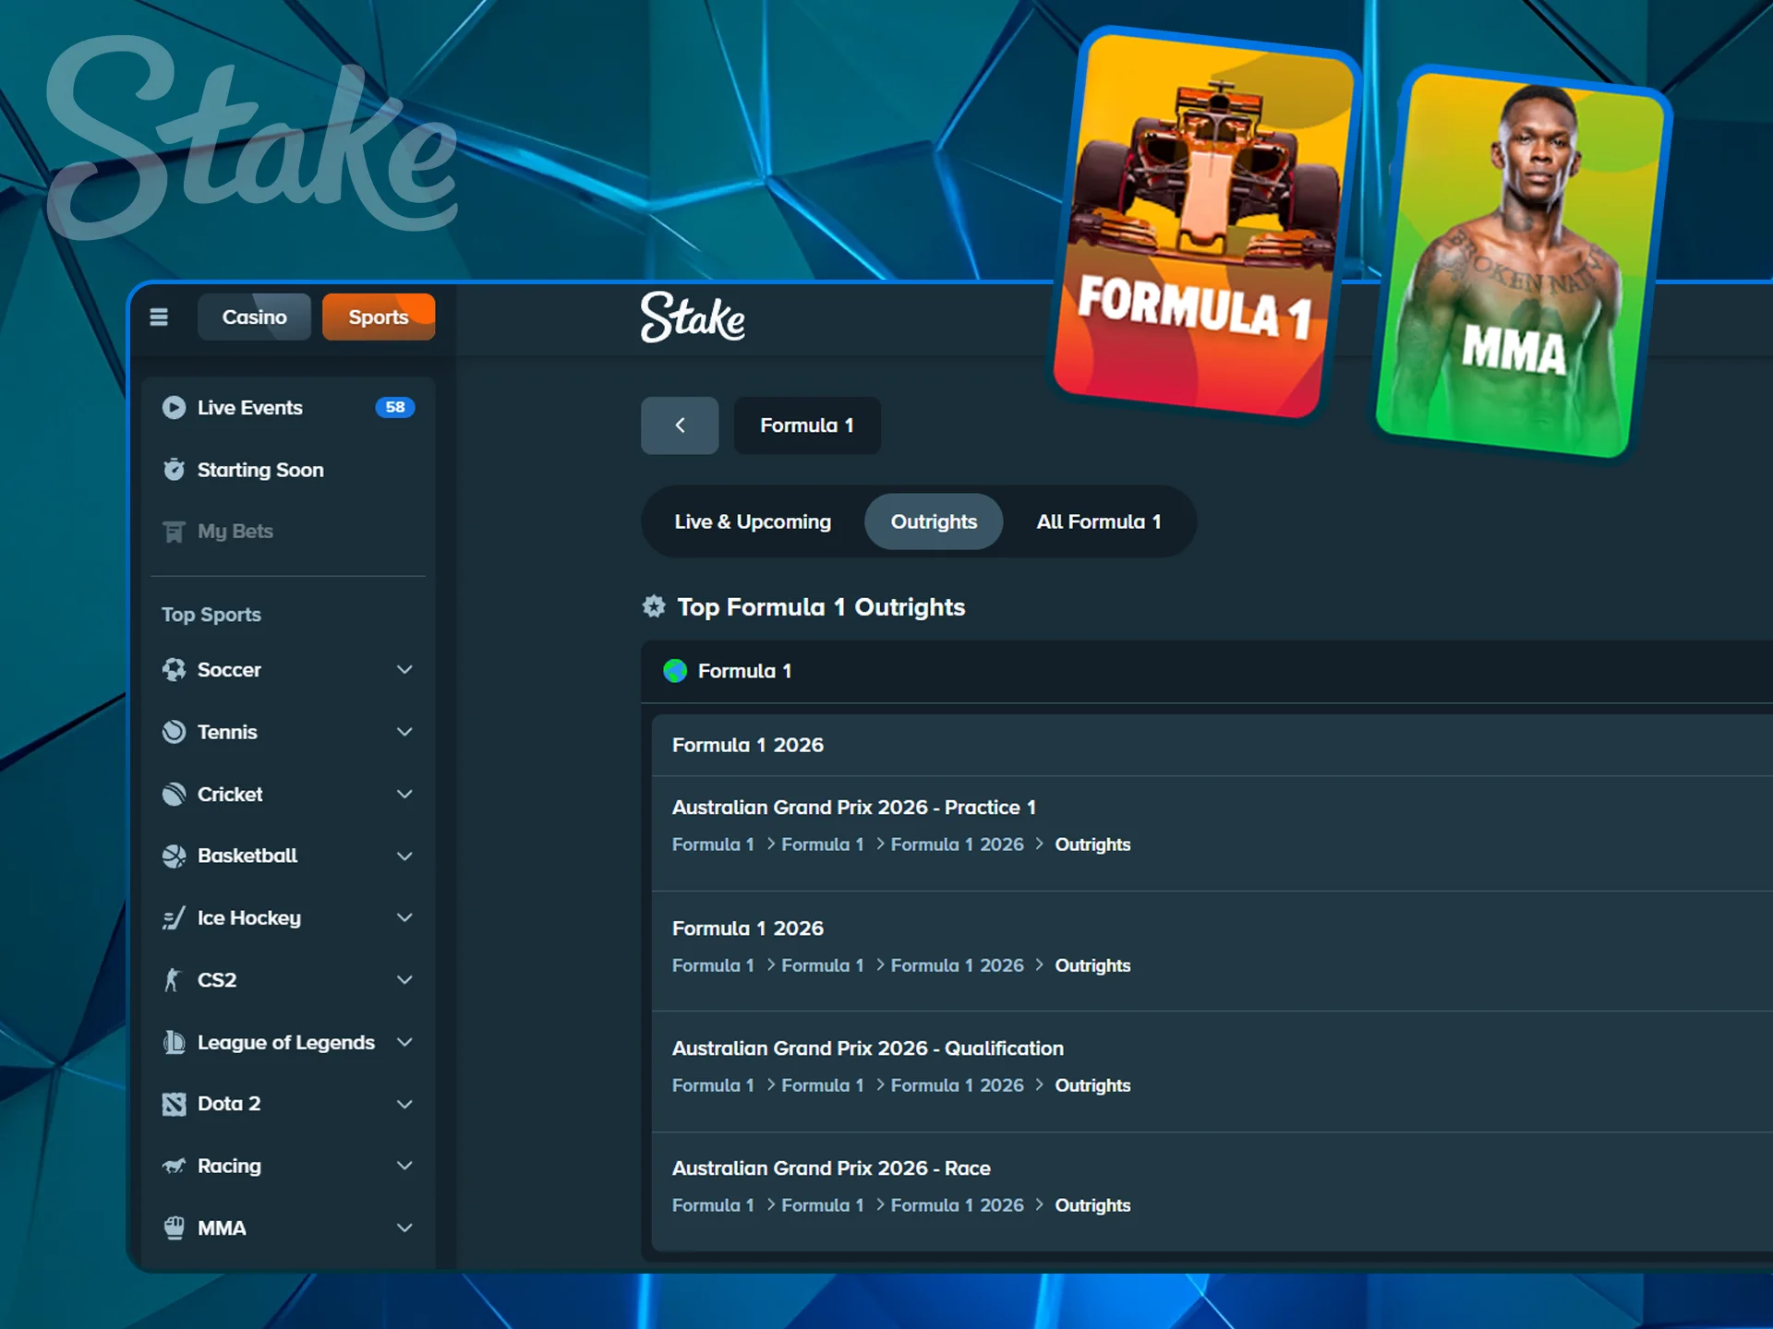Click the Soccer ball icon
Screen dimensions: 1773x1329
[x=174, y=670]
